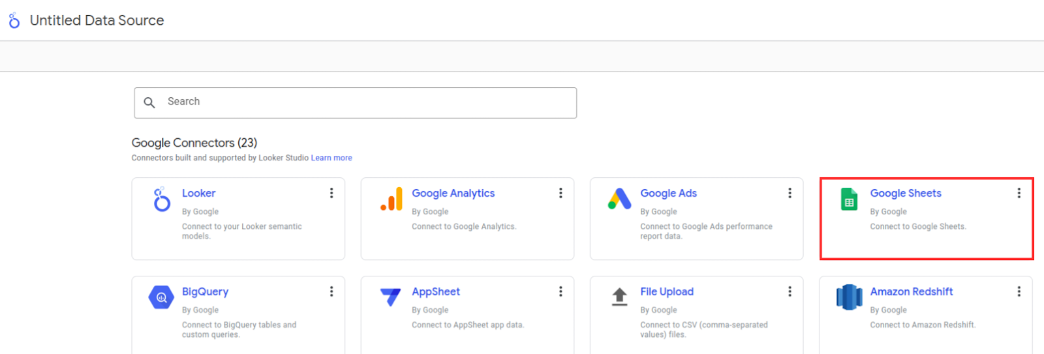The height and width of the screenshot is (354, 1044).
Task: Open the Google Analytics card options menu
Action: click(x=560, y=193)
